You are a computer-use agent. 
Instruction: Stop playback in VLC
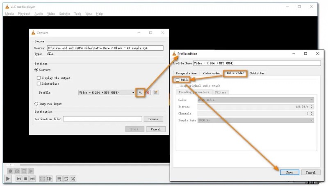click(x=25, y=179)
